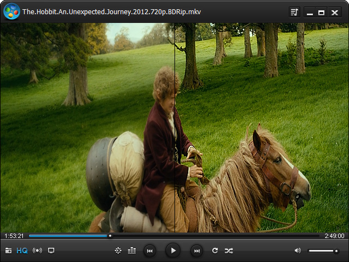The image size is (349, 262).
Task: Start playback with the Play button
Action: coord(173,251)
